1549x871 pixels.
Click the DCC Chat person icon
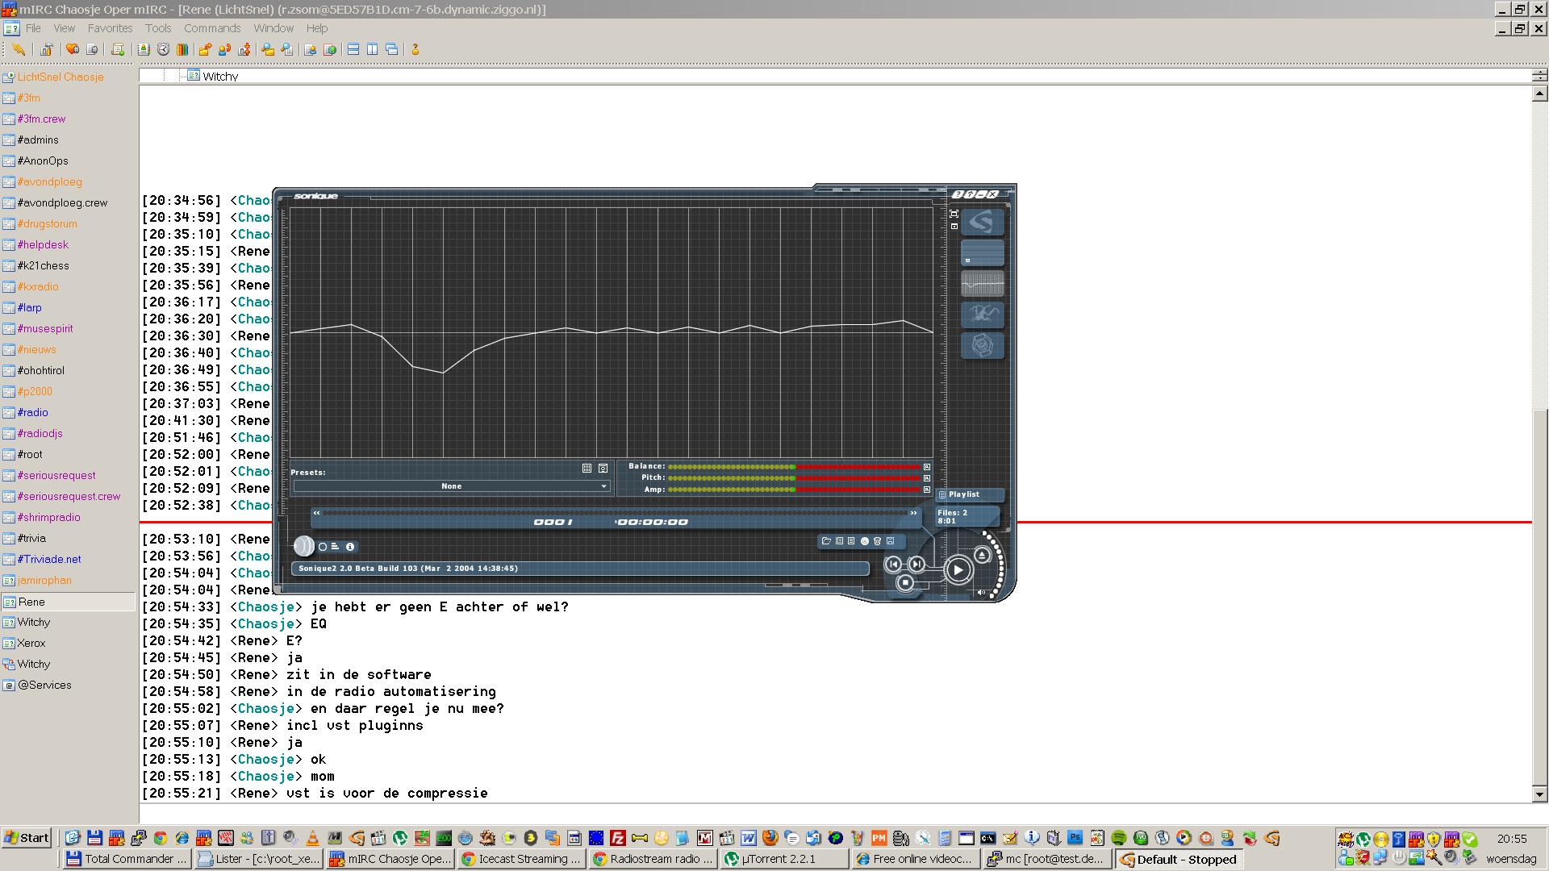point(224,49)
